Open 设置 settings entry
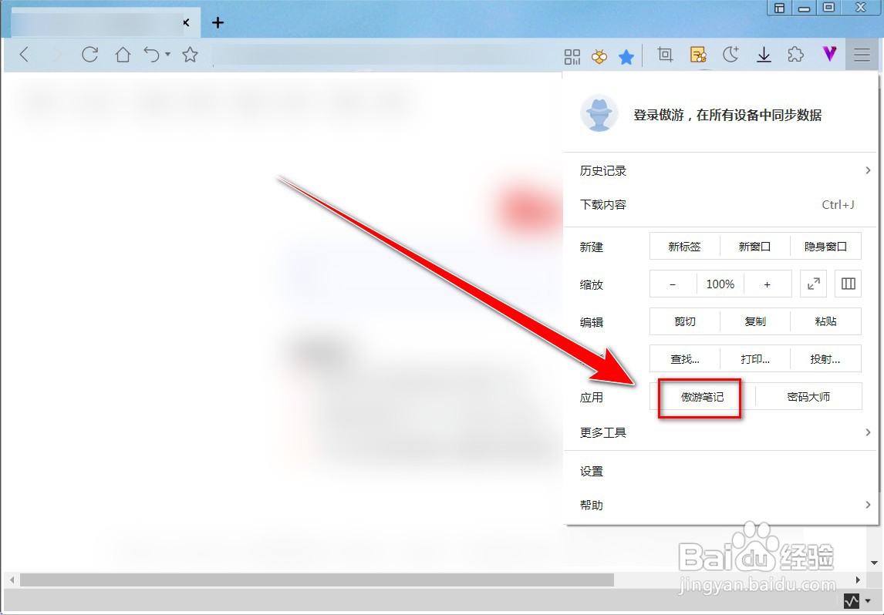 tap(721, 471)
